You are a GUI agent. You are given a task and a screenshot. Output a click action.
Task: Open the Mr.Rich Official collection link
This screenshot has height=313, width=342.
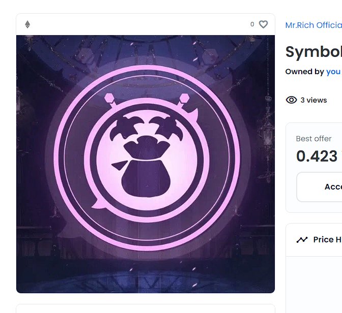313,25
